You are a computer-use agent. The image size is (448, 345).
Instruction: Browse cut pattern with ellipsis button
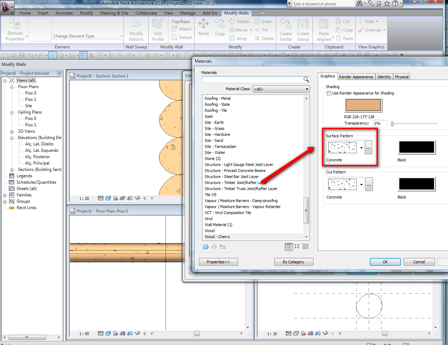[369, 184]
